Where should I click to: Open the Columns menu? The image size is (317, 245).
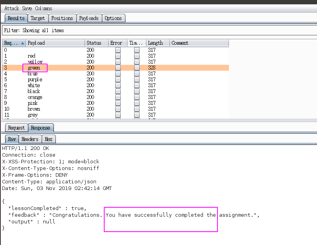tap(44, 9)
